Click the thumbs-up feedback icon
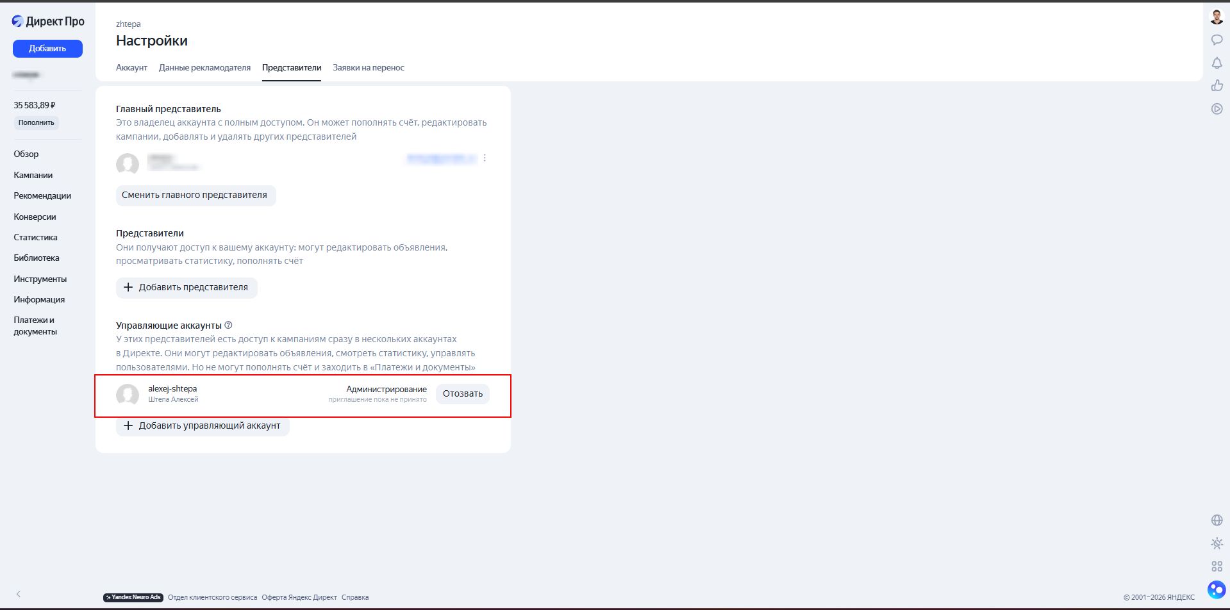Image resolution: width=1230 pixels, height=610 pixels. (x=1217, y=85)
